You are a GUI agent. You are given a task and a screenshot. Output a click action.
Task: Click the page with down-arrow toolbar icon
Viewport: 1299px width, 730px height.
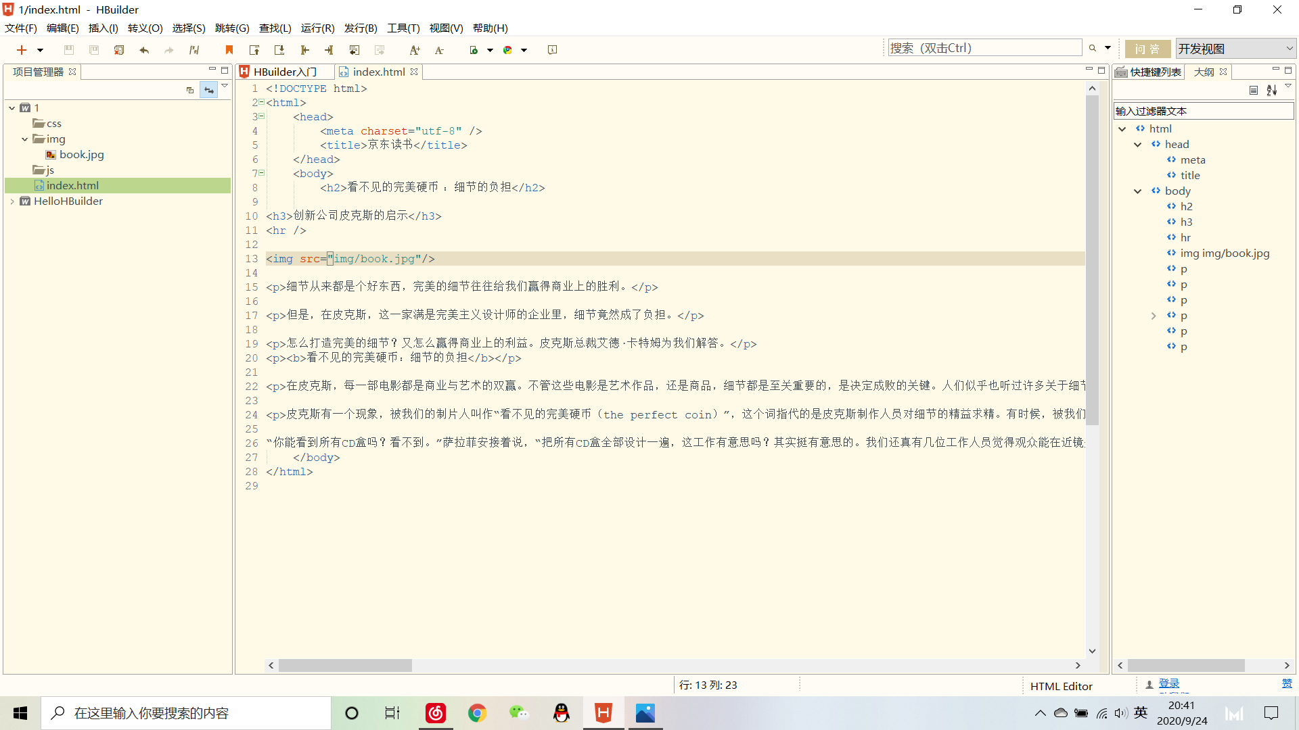coord(279,50)
